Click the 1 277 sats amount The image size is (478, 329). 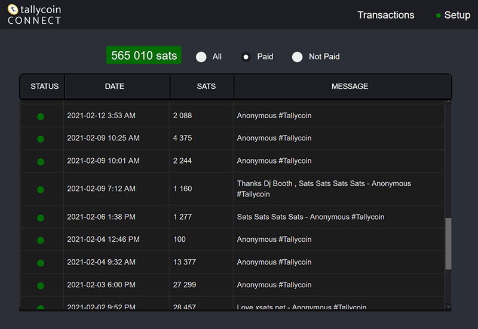[182, 217]
